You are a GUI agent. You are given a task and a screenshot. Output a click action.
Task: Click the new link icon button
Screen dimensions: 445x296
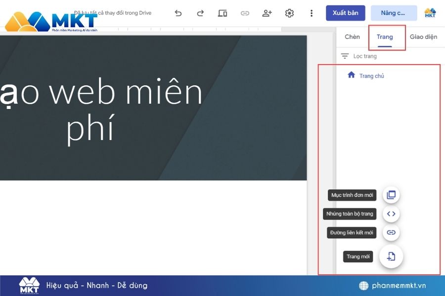coord(391,232)
